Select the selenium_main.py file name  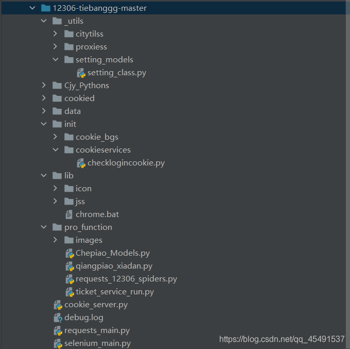click(x=98, y=343)
